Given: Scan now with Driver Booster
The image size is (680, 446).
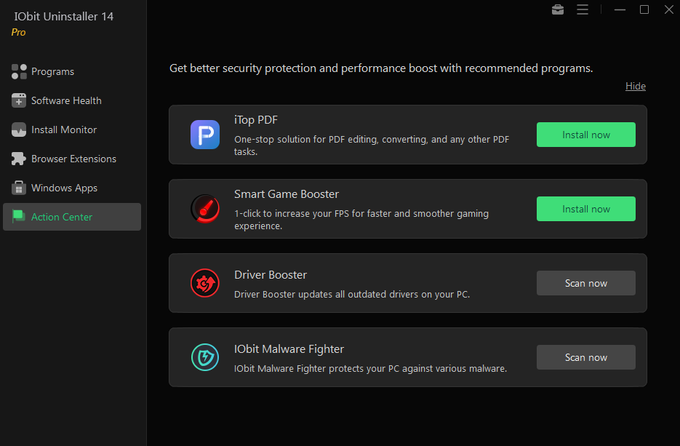Looking at the screenshot, I should pos(586,283).
